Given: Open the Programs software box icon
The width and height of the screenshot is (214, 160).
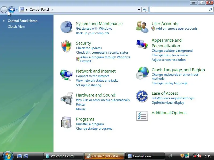Looking at the screenshot, I should [x=66, y=122].
